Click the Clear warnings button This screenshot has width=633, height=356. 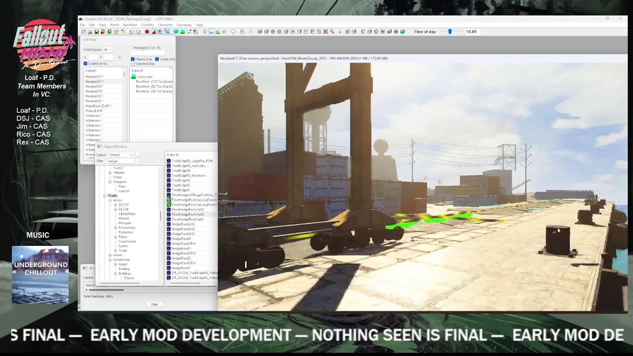coord(154,304)
